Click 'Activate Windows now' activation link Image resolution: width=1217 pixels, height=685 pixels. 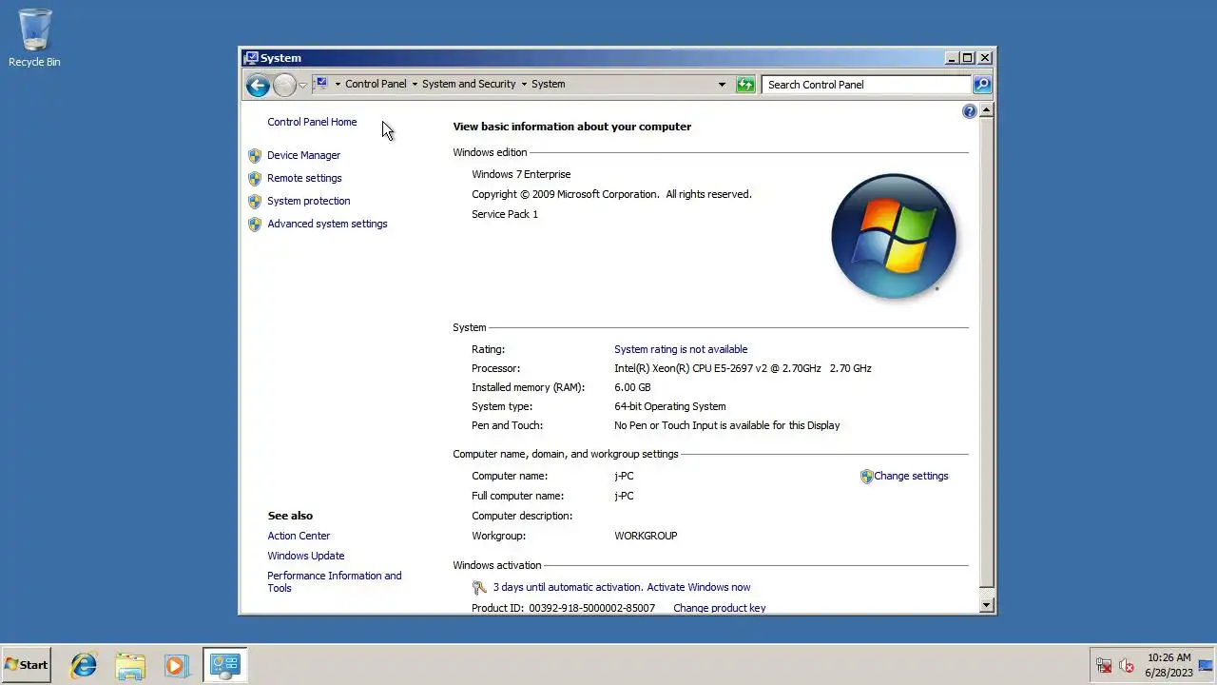pos(699,587)
